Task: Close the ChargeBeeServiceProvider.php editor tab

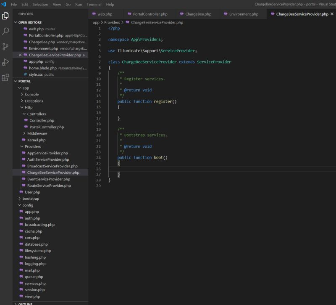Action: click(x=332, y=14)
